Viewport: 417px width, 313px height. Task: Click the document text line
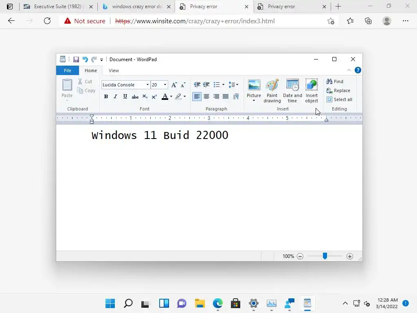(x=160, y=135)
